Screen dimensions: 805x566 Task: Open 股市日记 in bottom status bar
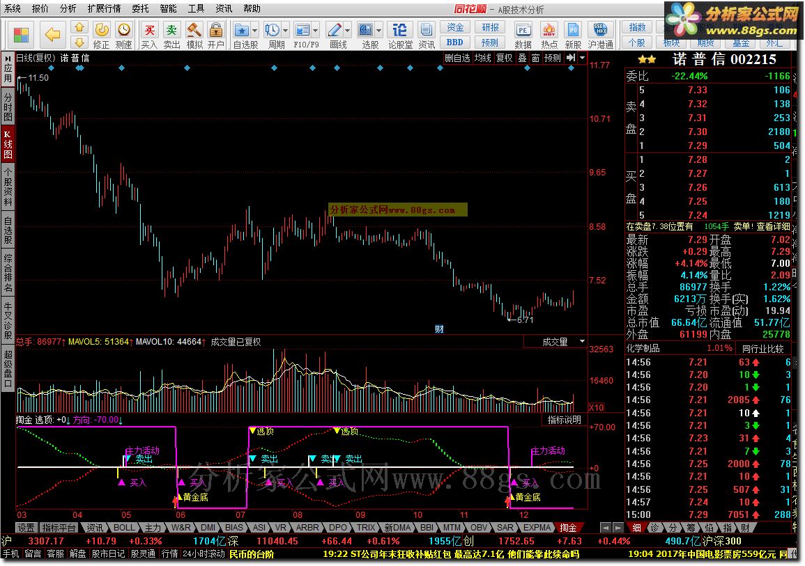pyautogui.click(x=108, y=554)
